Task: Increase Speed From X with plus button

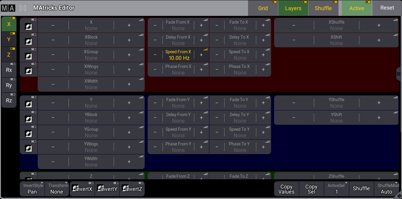Action: coord(201,55)
